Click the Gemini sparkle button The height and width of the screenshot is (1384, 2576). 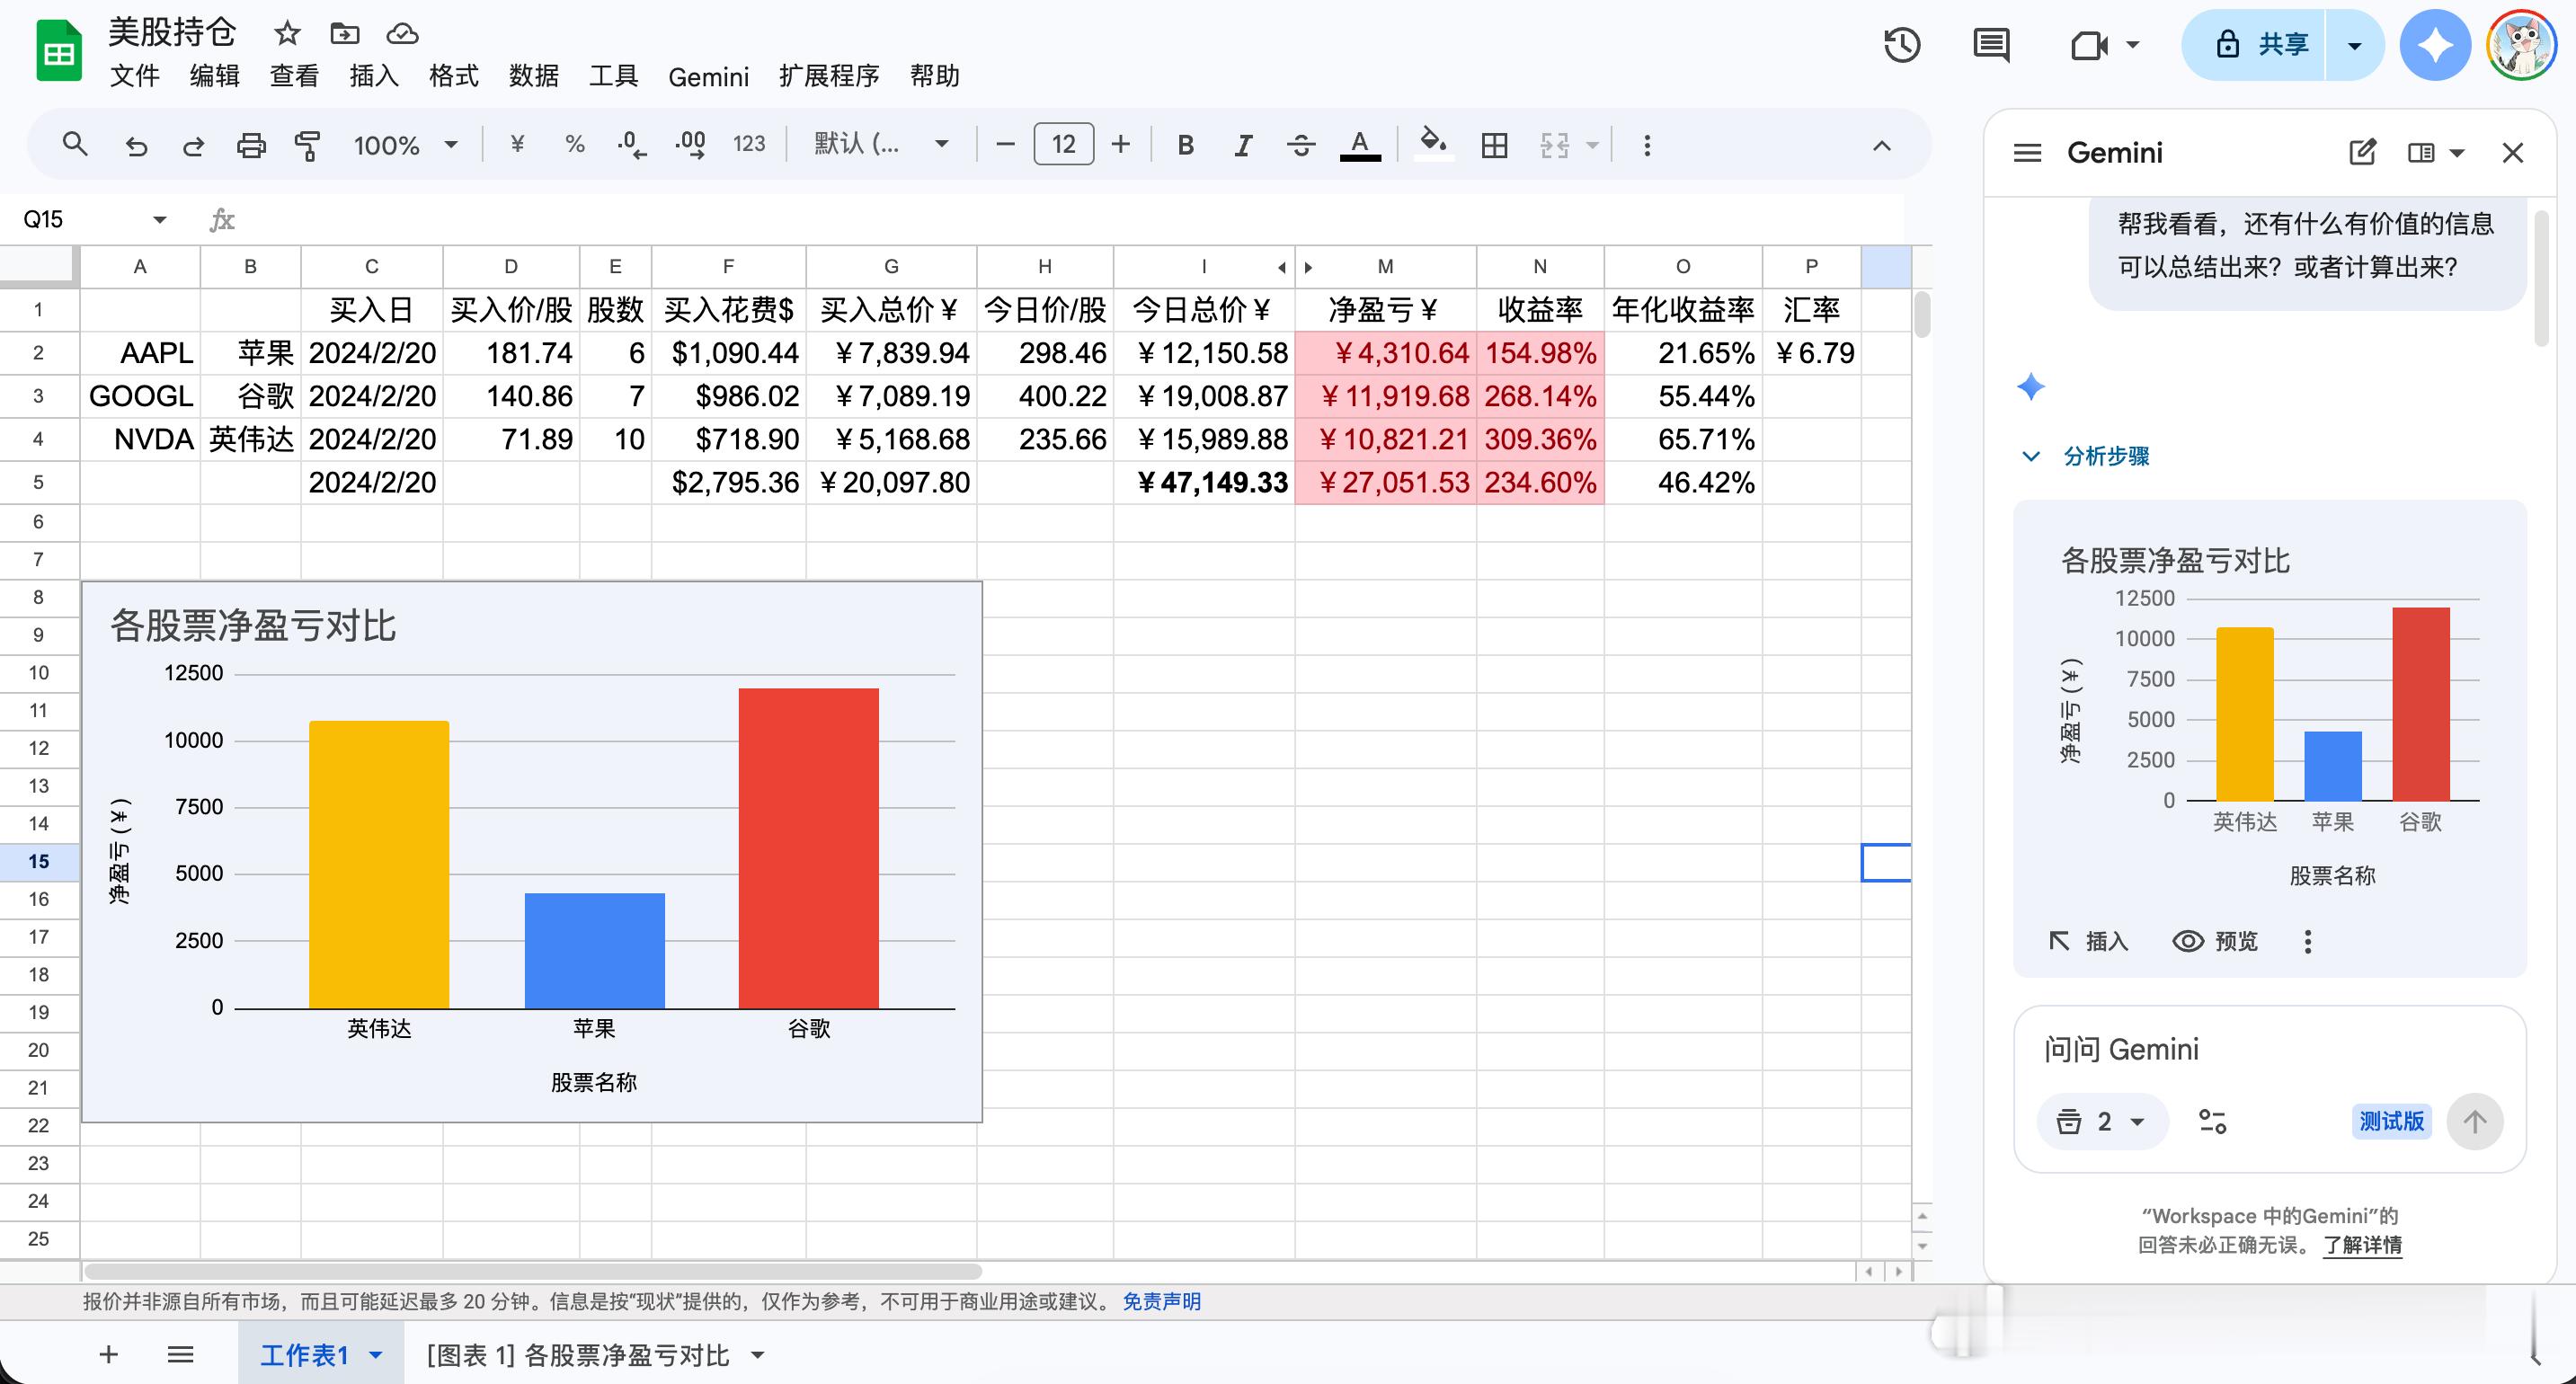[x=2435, y=45]
